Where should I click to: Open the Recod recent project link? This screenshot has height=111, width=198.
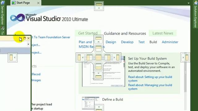(36, 74)
